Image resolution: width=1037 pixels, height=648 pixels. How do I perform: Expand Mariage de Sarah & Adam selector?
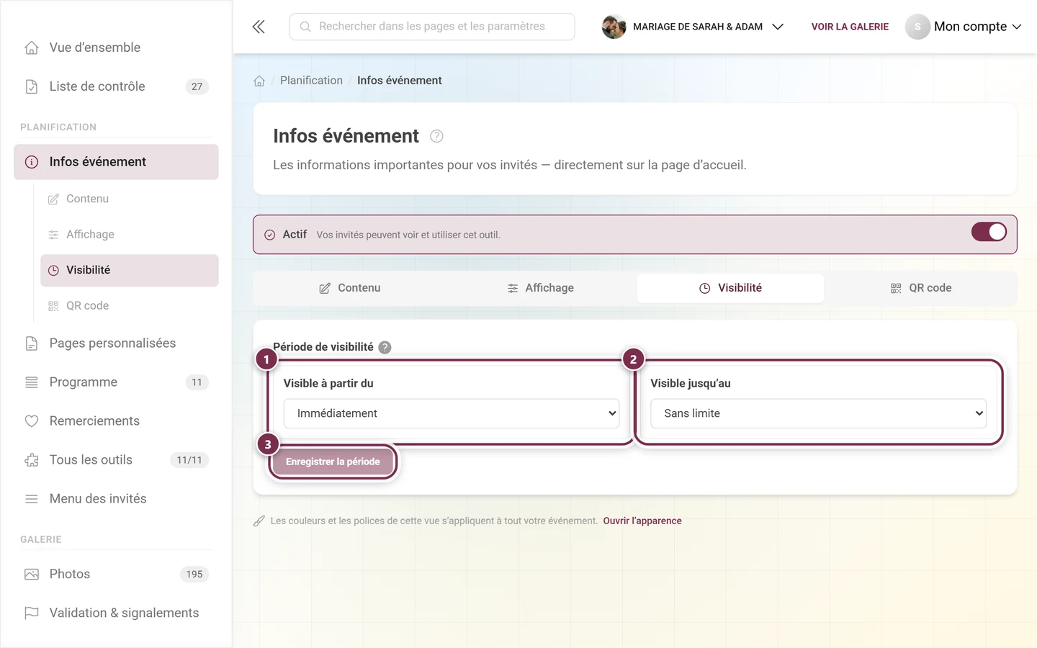(693, 27)
